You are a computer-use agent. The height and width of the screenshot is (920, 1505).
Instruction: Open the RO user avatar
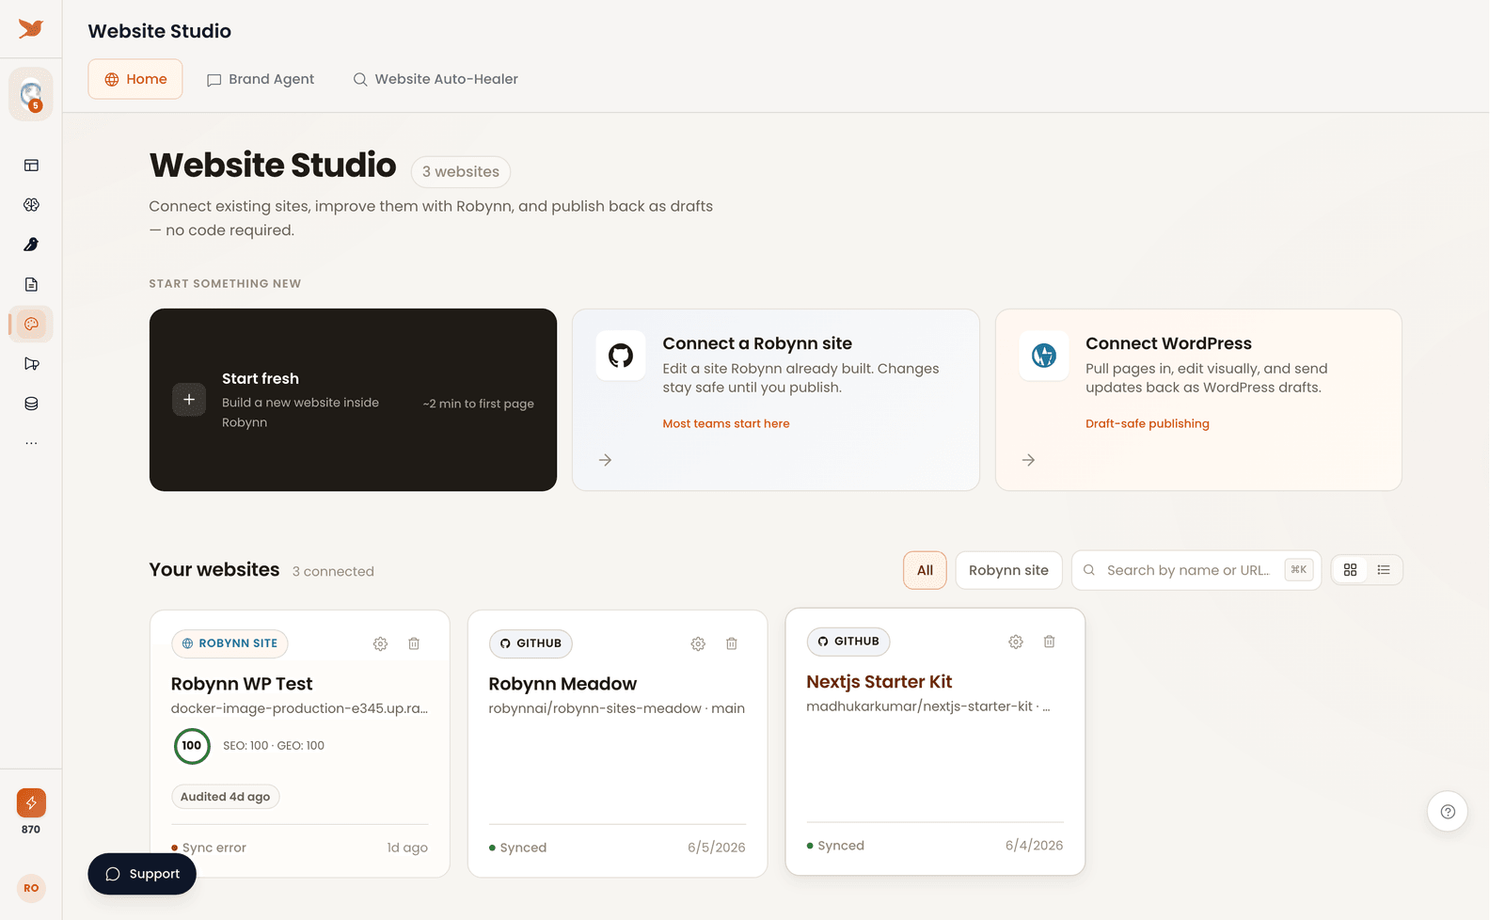pos(31,888)
